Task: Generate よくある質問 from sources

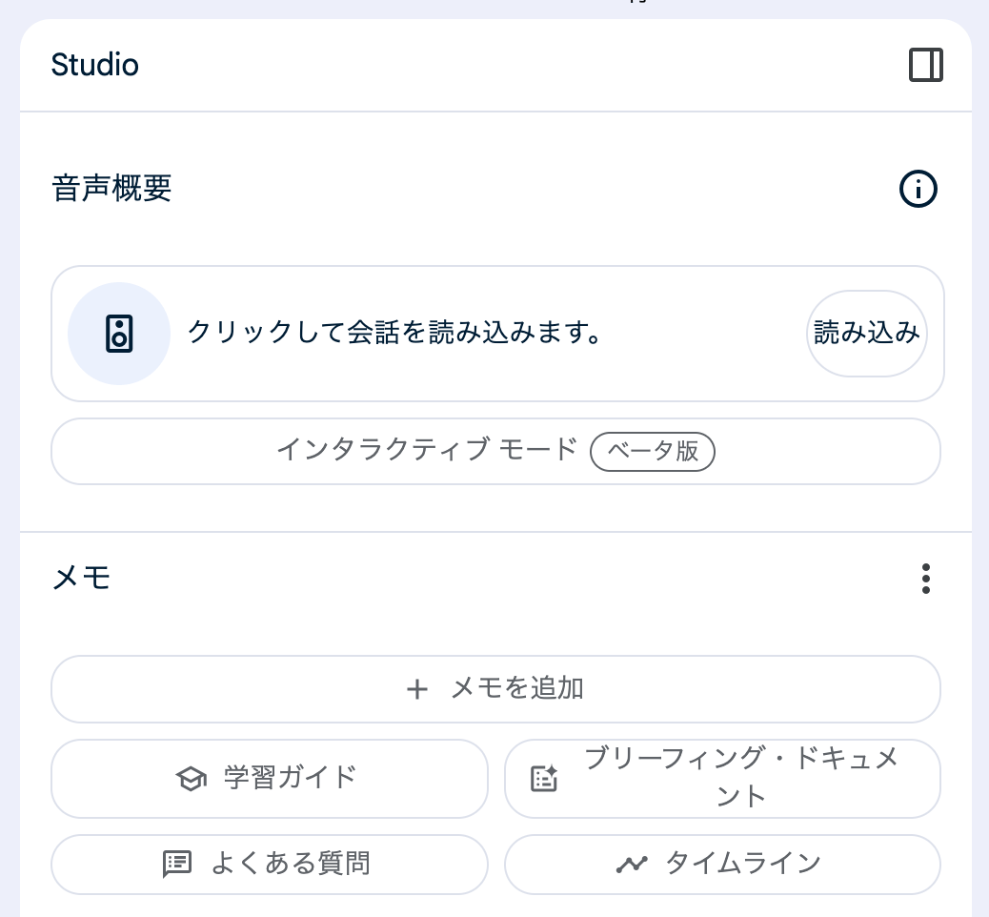Action: click(x=290, y=865)
